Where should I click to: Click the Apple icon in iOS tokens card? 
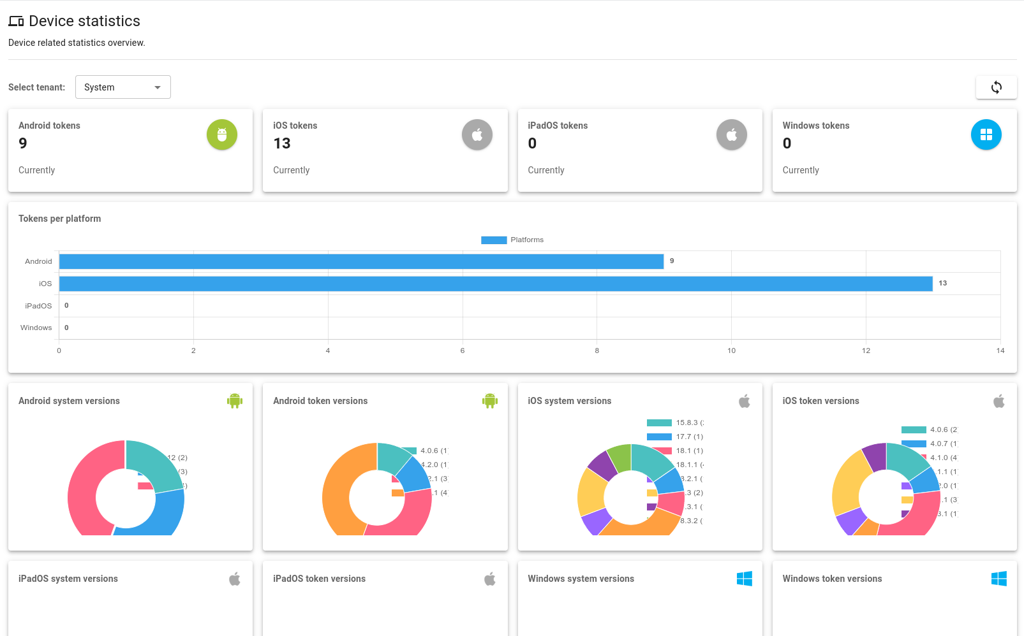477,135
